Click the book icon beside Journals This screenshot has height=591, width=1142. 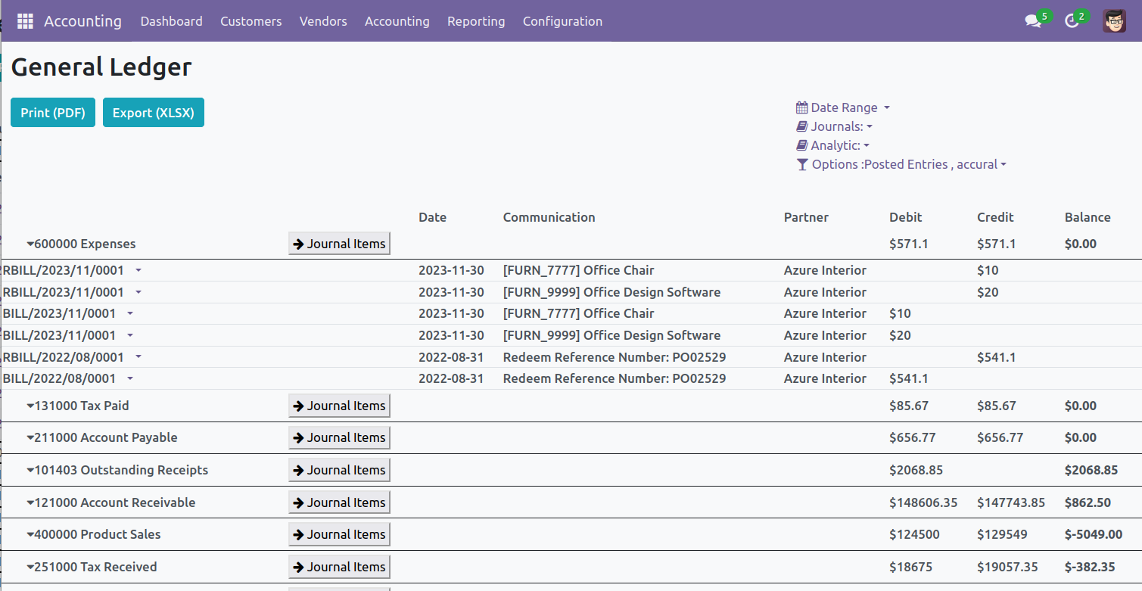click(x=802, y=126)
